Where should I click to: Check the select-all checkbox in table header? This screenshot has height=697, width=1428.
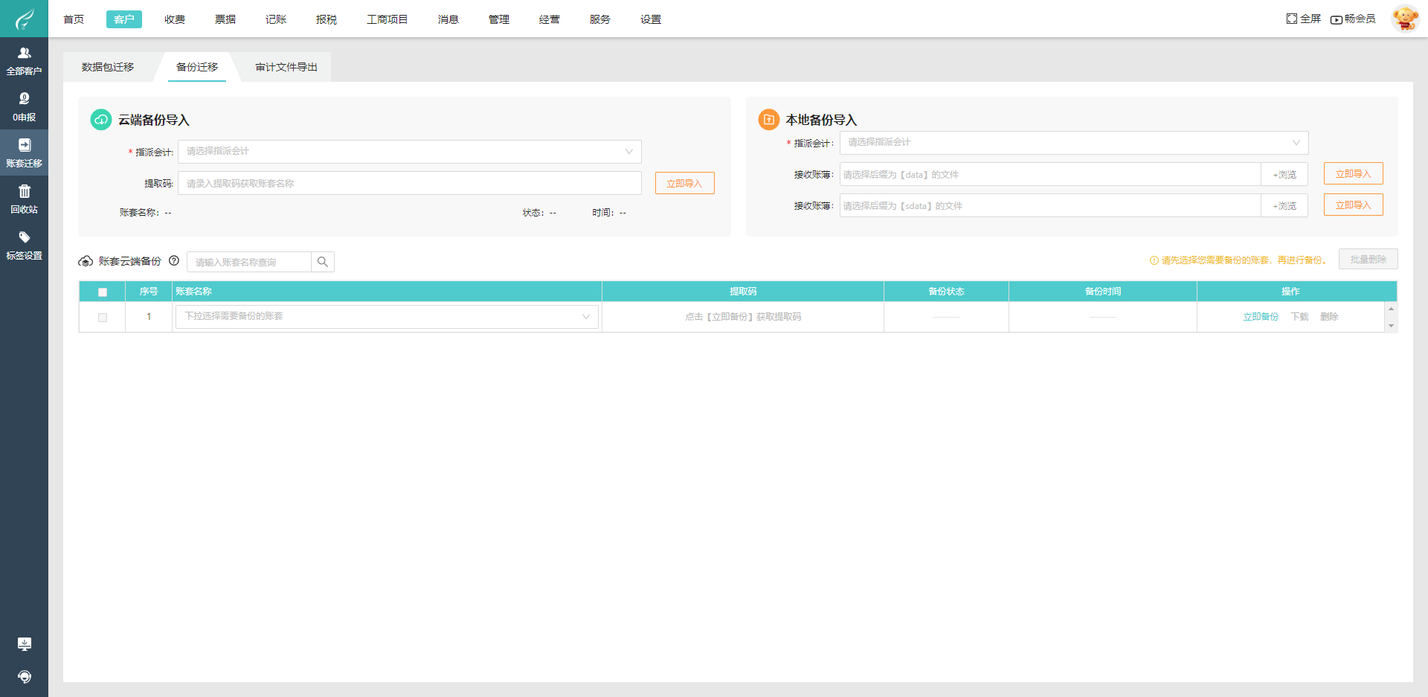point(103,292)
